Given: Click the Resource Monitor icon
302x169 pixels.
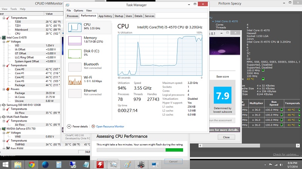Looking at the screenshot, I should (93, 126).
